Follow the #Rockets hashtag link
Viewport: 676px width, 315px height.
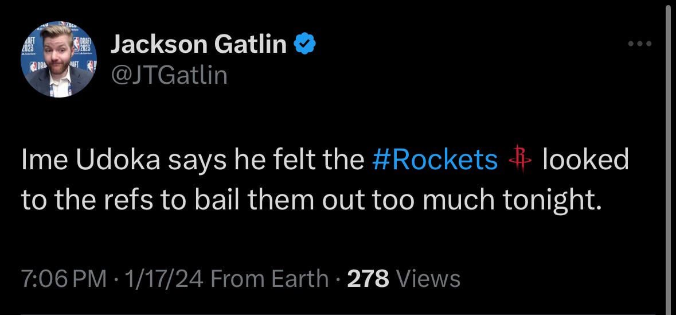[x=435, y=160]
